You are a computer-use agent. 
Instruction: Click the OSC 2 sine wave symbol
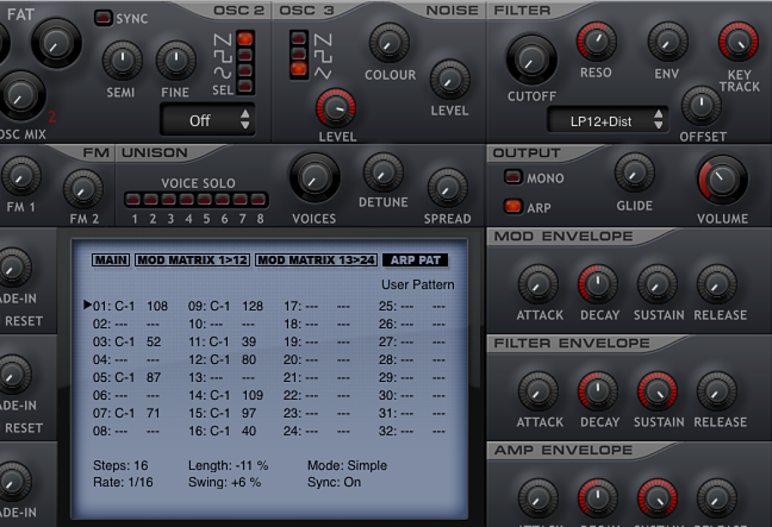click(x=222, y=73)
